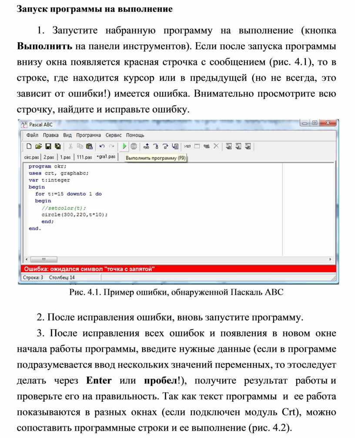Switch to the 111.pas tab
Viewport: 355px width, 438px height.
(x=84, y=157)
